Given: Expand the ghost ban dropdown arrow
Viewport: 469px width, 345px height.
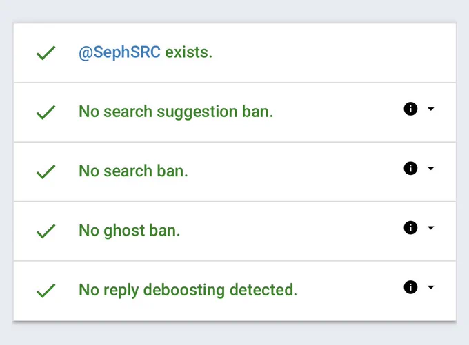Looking at the screenshot, I should click(x=430, y=228).
